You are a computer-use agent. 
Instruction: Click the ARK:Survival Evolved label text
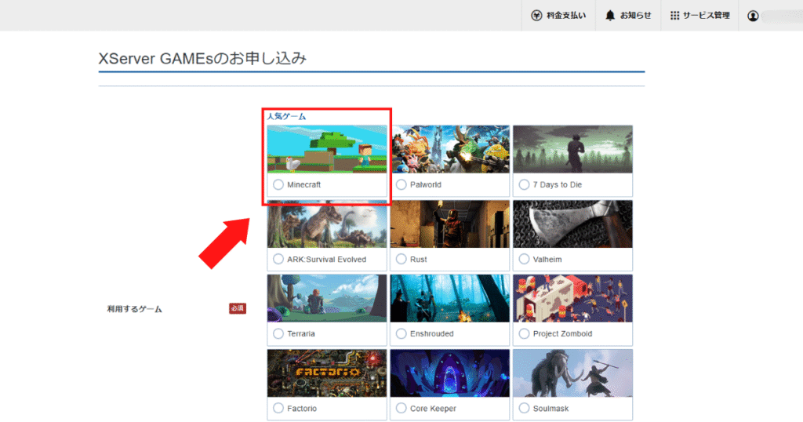pos(327,259)
